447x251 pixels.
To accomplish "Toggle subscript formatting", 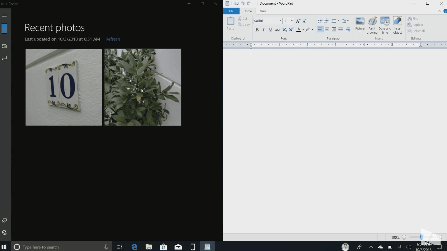I will [285, 30].
